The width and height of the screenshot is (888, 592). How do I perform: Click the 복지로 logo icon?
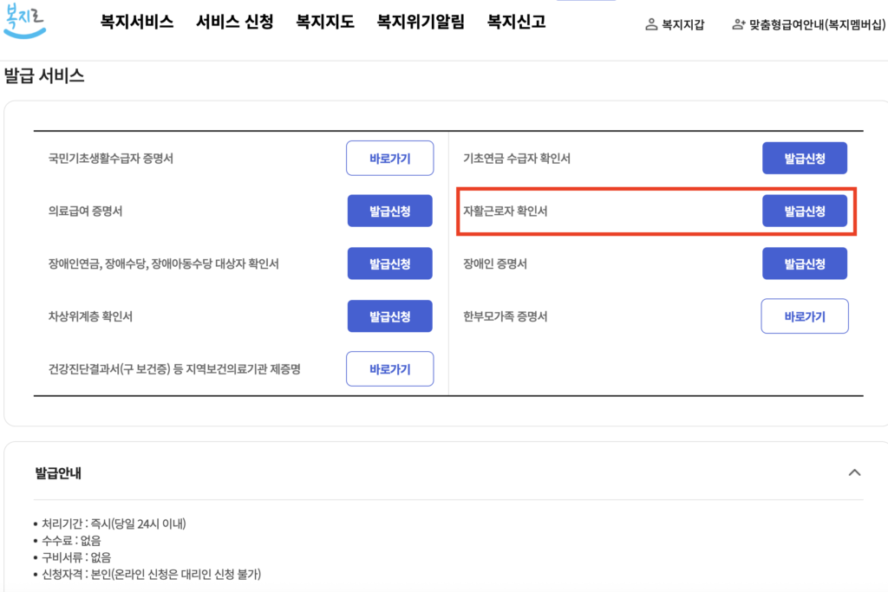coord(24,21)
